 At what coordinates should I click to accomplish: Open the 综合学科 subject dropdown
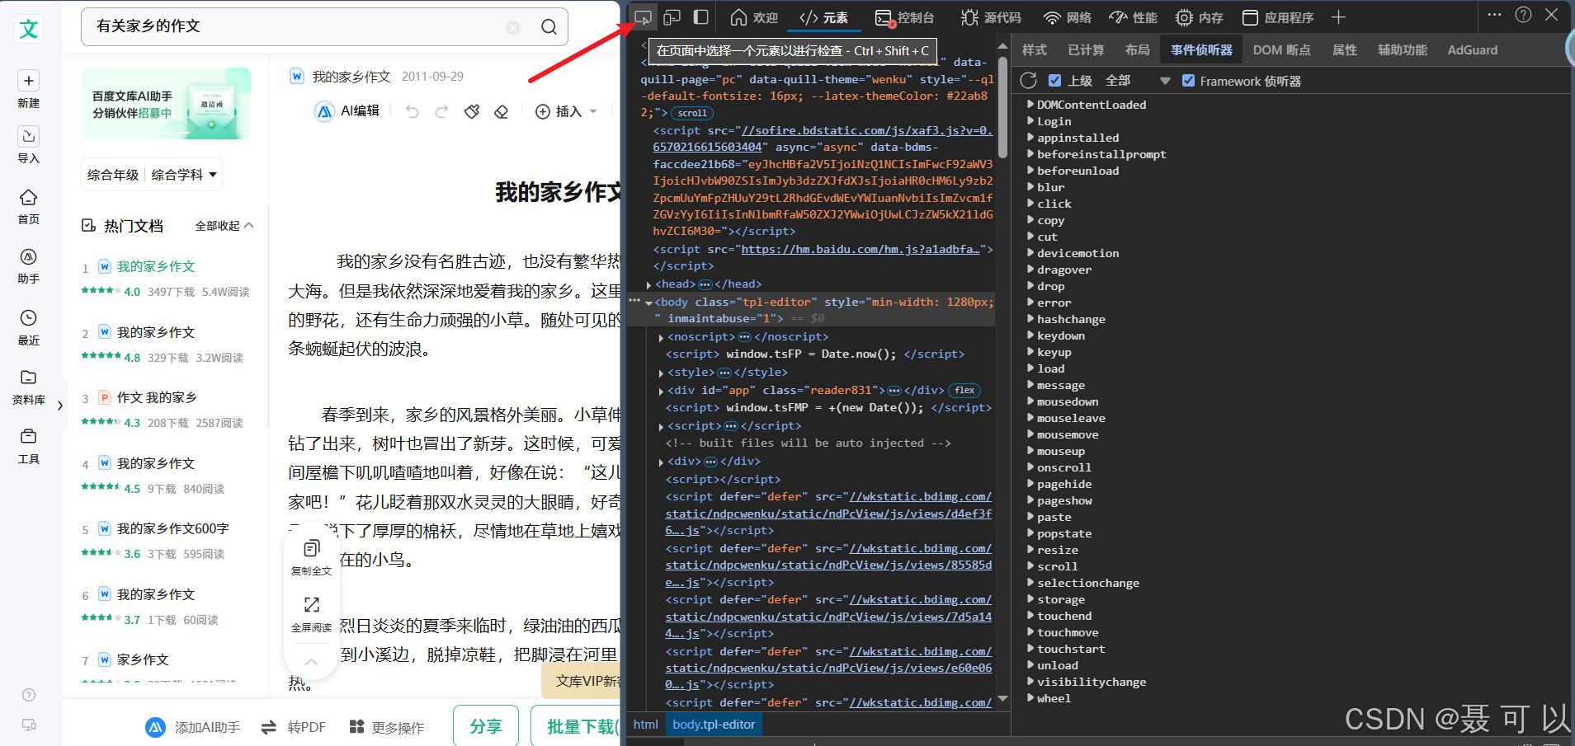(184, 175)
